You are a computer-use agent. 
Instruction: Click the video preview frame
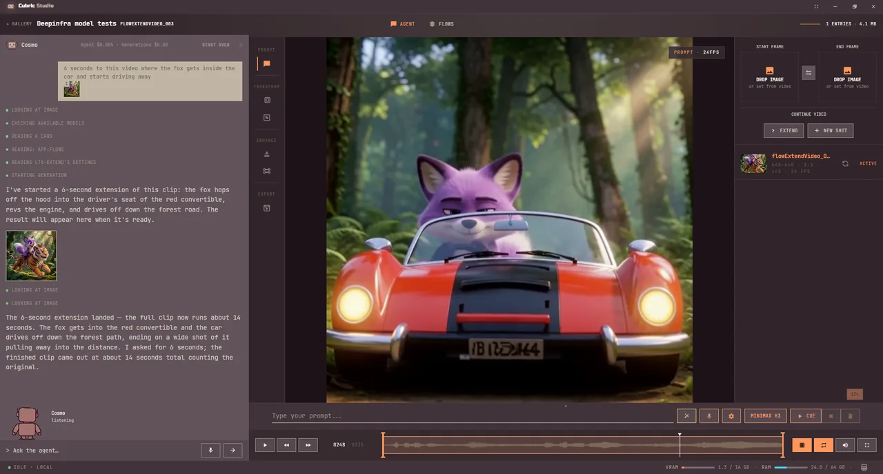(x=509, y=220)
